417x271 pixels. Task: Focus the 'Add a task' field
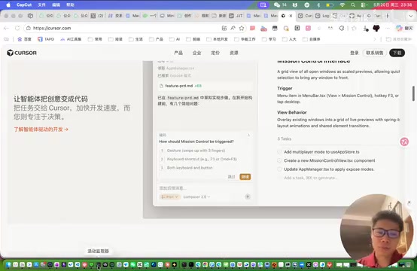click(311, 178)
